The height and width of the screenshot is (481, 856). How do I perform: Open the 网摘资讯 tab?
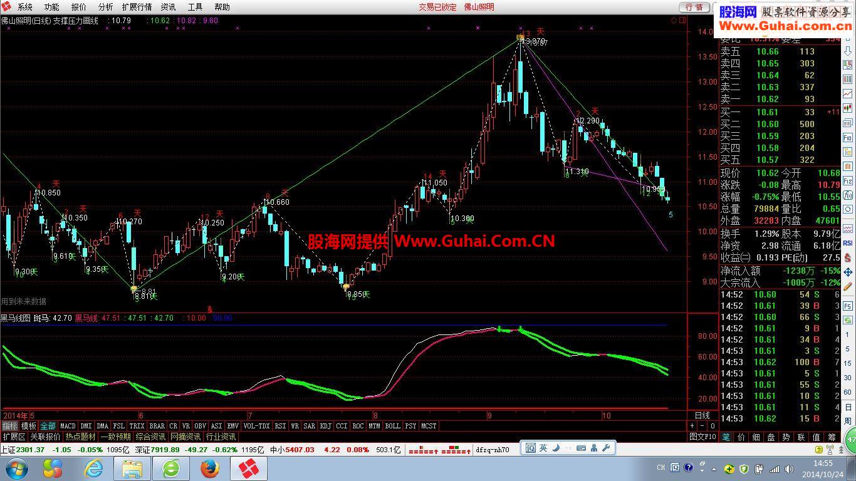(x=185, y=437)
